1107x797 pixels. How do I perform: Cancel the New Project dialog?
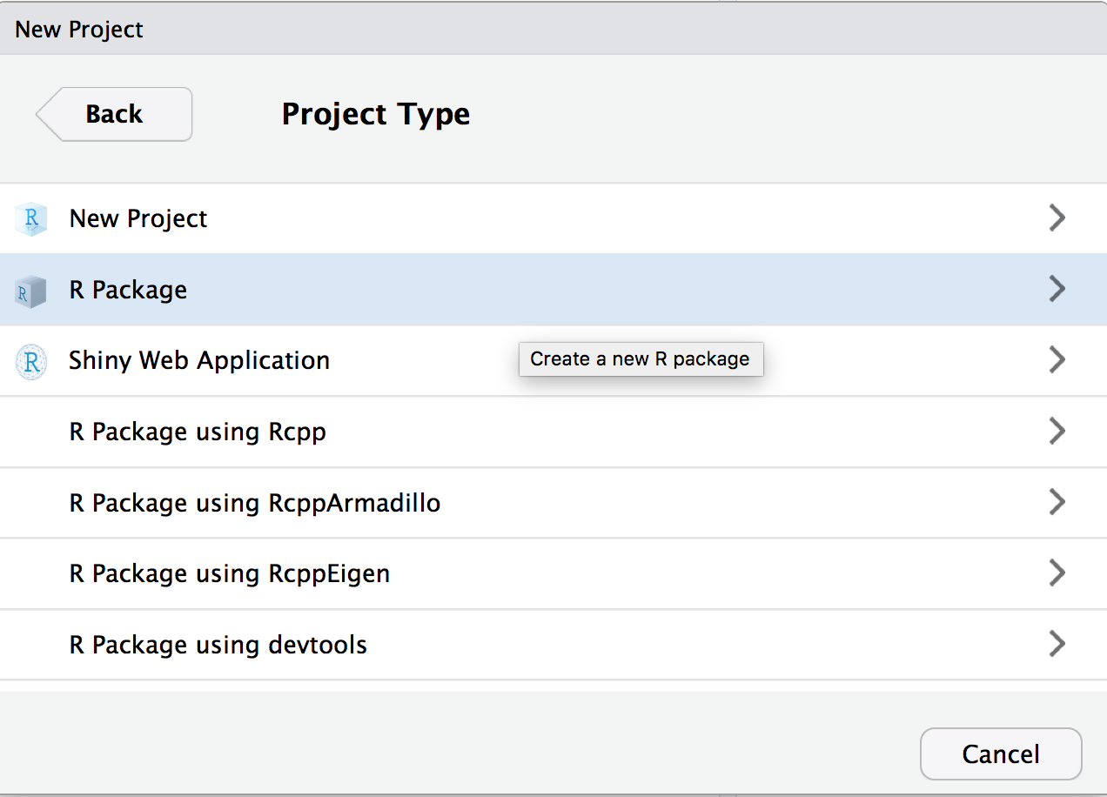(1000, 753)
